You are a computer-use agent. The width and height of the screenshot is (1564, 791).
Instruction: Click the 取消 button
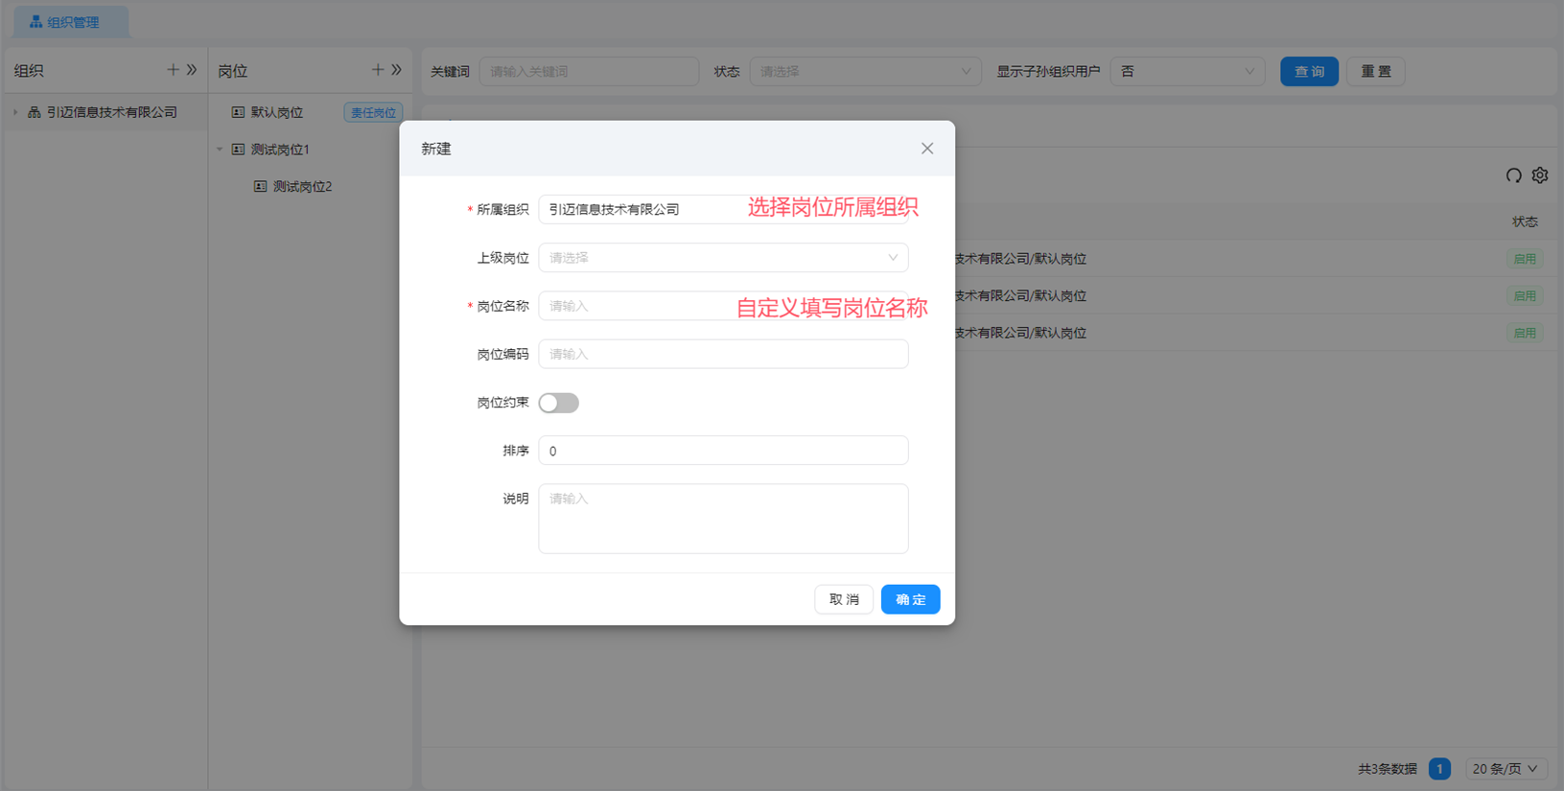pos(843,599)
